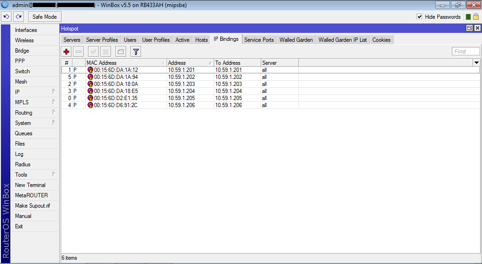The height and width of the screenshot is (264, 482).
Task: Open the Service Ports tab
Action: pyautogui.click(x=259, y=40)
